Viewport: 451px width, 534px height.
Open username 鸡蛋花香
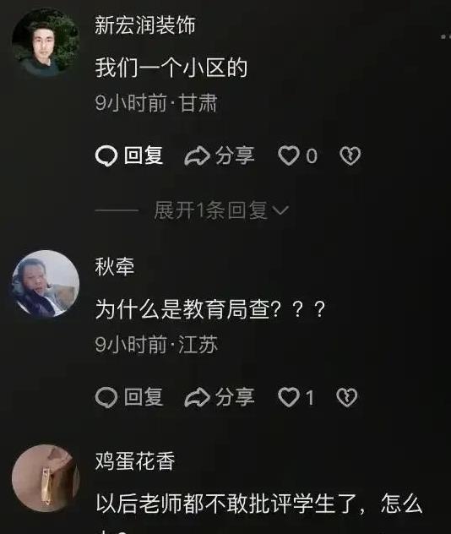click(x=135, y=460)
